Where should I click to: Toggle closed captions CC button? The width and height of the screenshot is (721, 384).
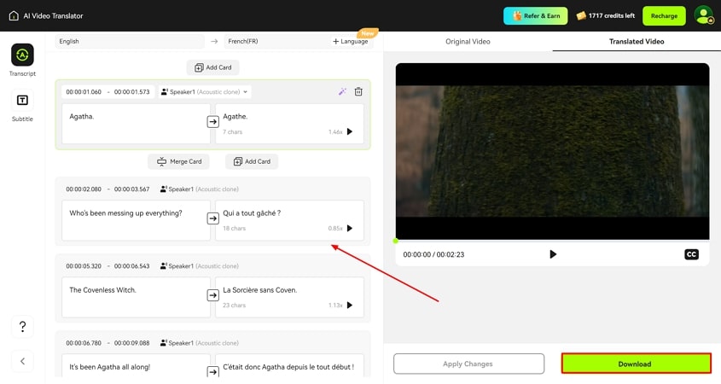tap(691, 254)
